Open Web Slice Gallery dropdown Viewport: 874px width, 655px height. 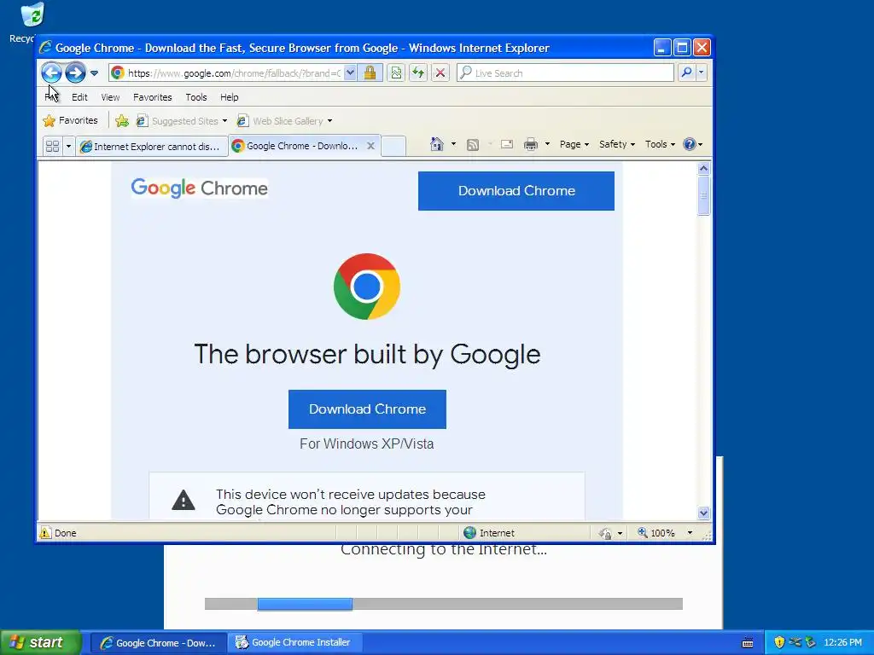pyautogui.click(x=284, y=121)
